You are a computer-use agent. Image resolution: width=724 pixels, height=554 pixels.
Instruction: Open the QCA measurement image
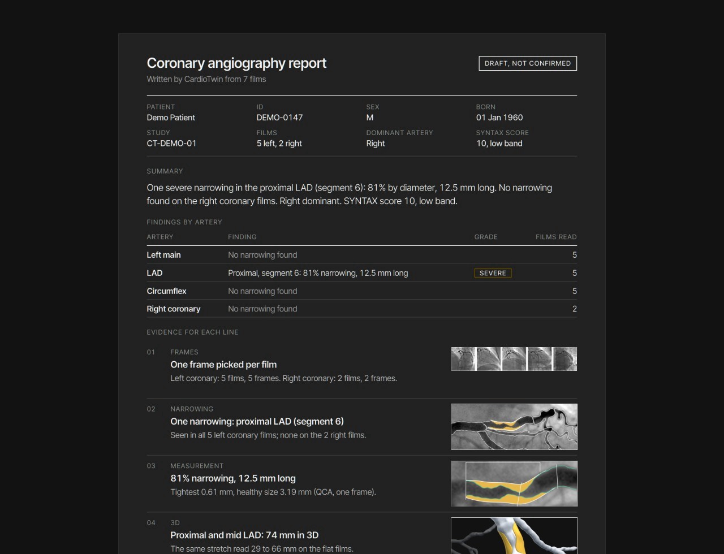coord(514,483)
